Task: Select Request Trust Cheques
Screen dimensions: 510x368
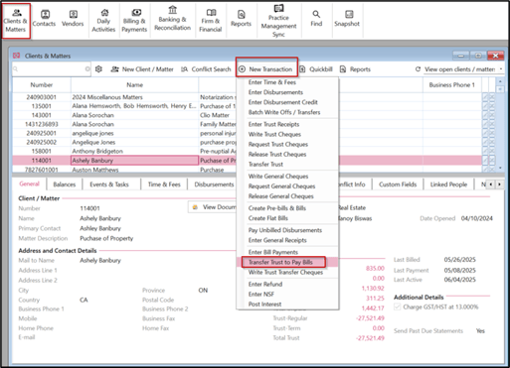Action: pos(278,144)
